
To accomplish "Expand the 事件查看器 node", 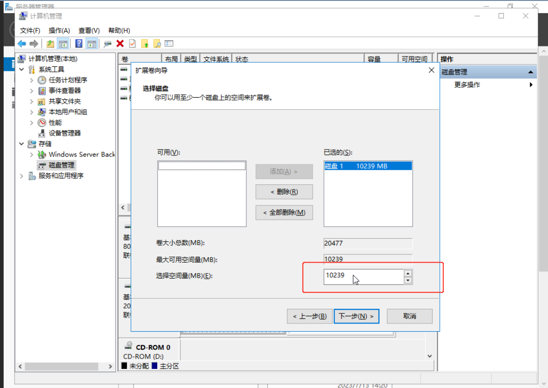I will click(x=31, y=90).
